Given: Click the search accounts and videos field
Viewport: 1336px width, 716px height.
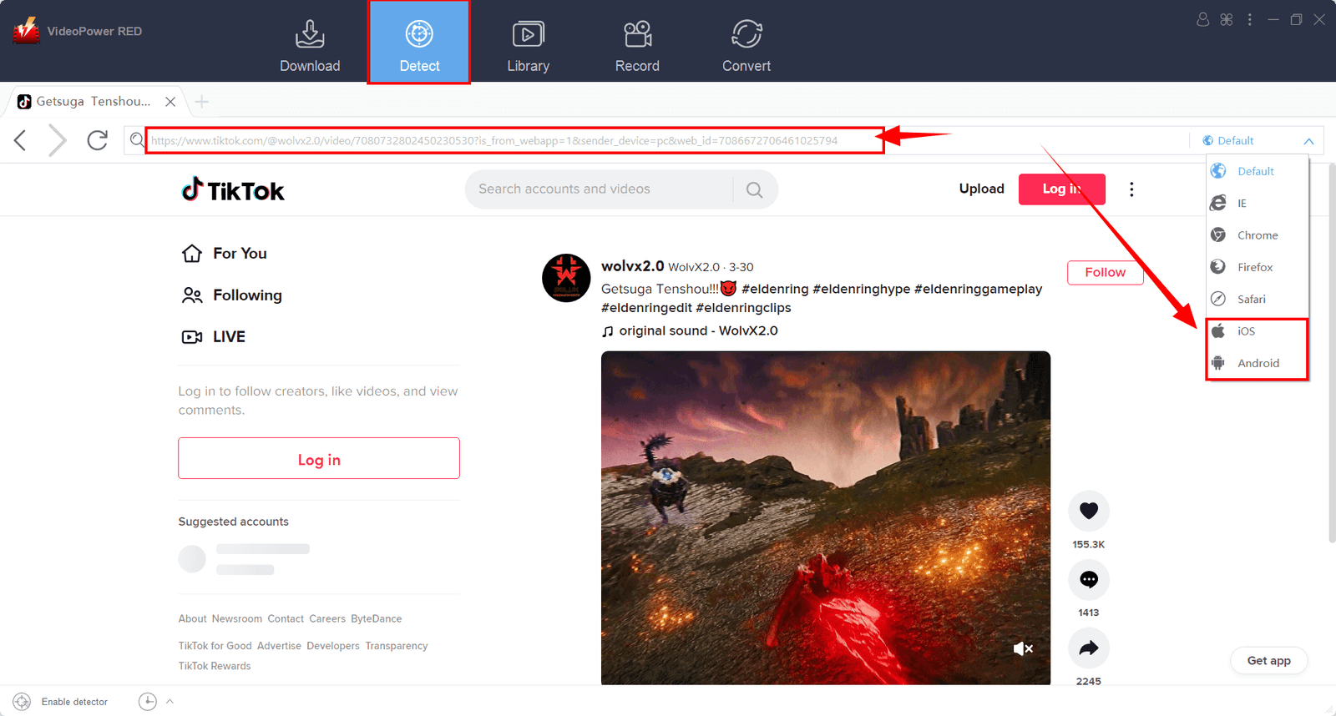Looking at the screenshot, I should (x=599, y=189).
